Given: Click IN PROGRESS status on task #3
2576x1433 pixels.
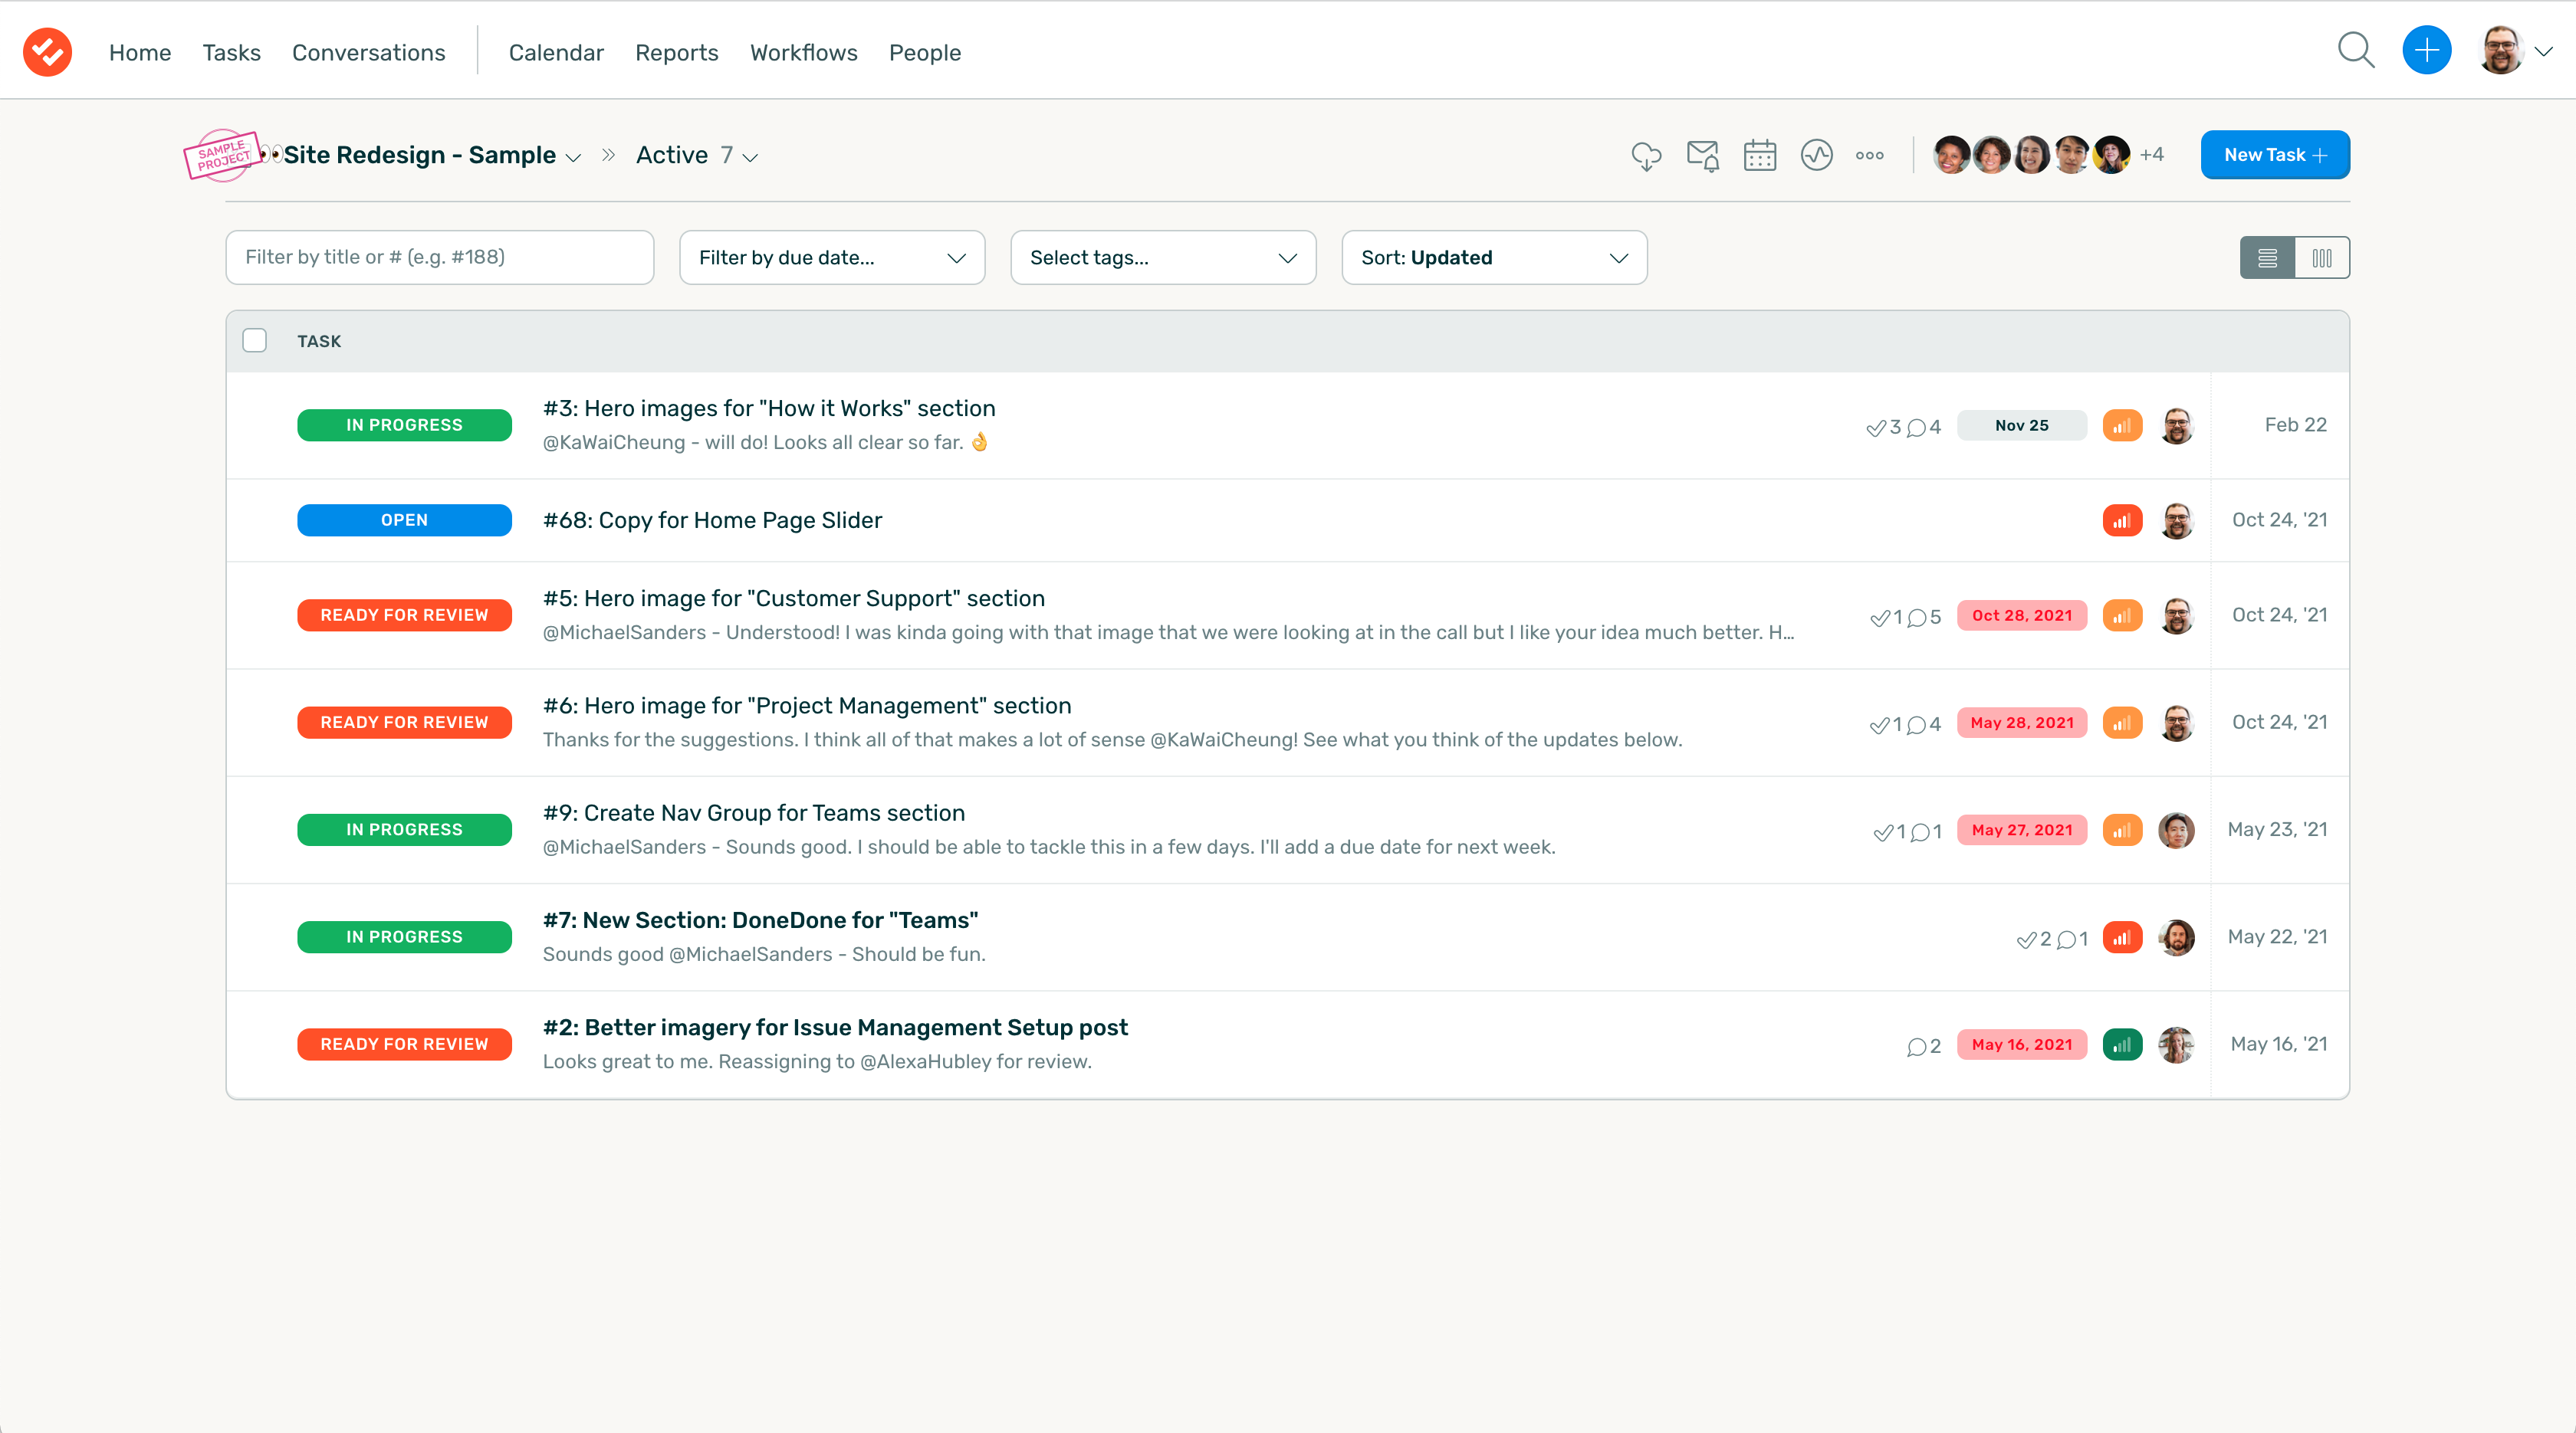Looking at the screenshot, I should [404, 426].
